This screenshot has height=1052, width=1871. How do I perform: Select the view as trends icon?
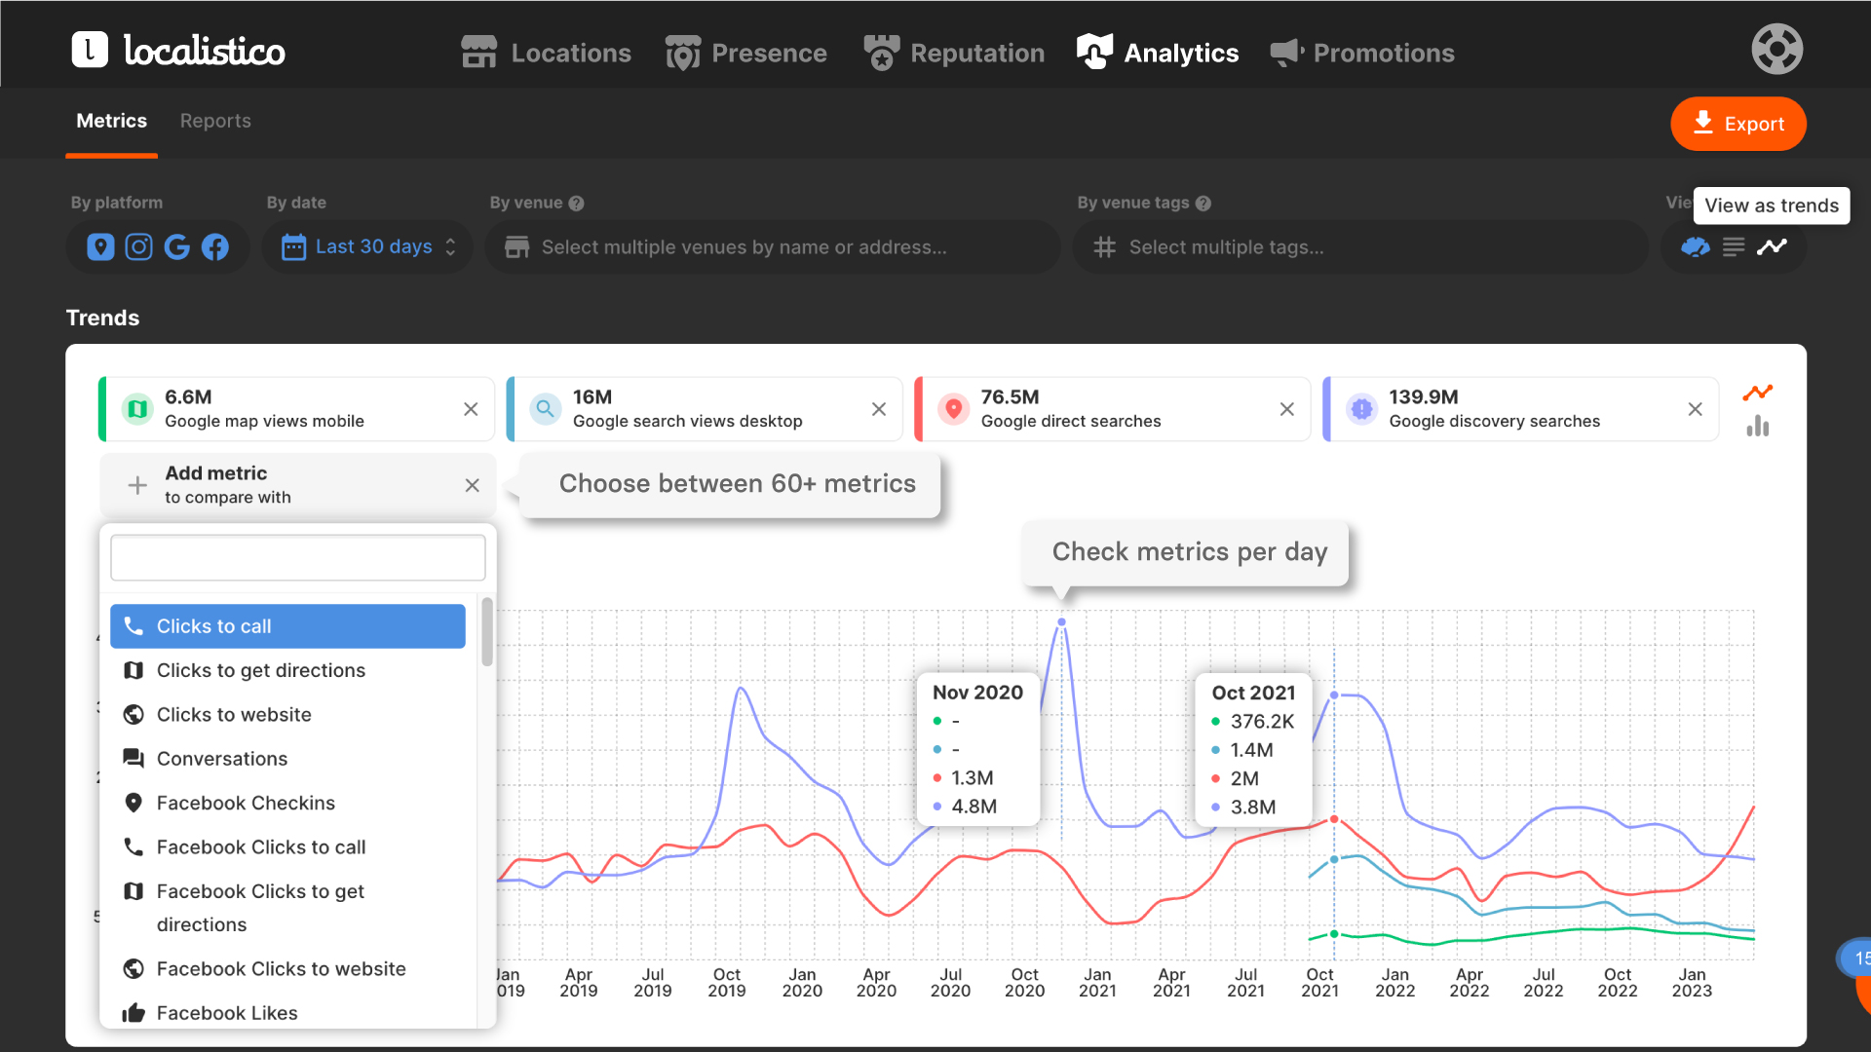(1772, 247)
